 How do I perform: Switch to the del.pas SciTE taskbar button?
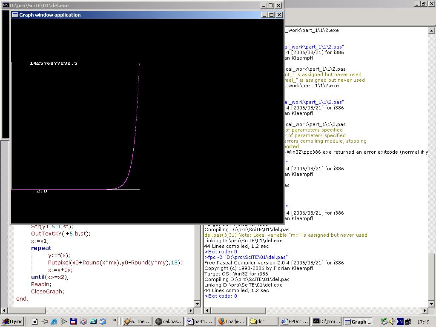pyautogui.click(x=168, y=321)
